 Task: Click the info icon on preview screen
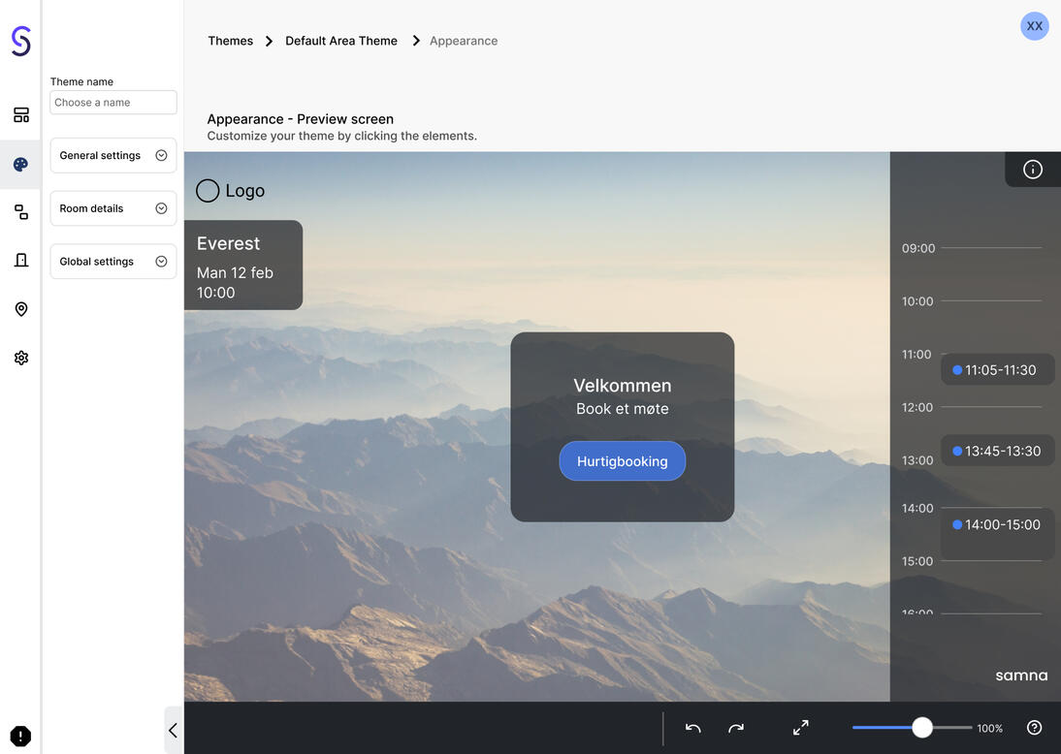coord(1033,170)
